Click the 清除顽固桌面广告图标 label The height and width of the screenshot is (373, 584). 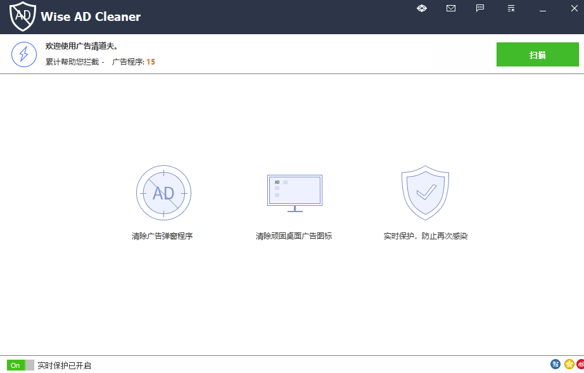pyautogui.click(x=294, y=236)
